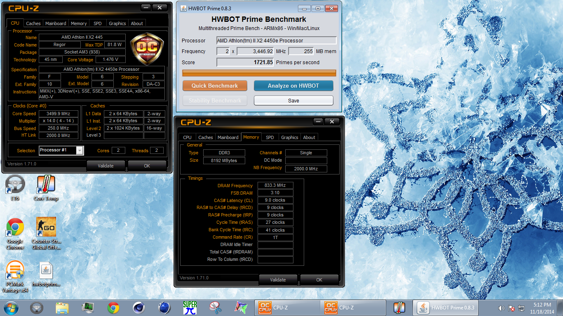563x316 pixels.
Task: Open Super PI from the taskbar
Action: click(x=190, y=308)
